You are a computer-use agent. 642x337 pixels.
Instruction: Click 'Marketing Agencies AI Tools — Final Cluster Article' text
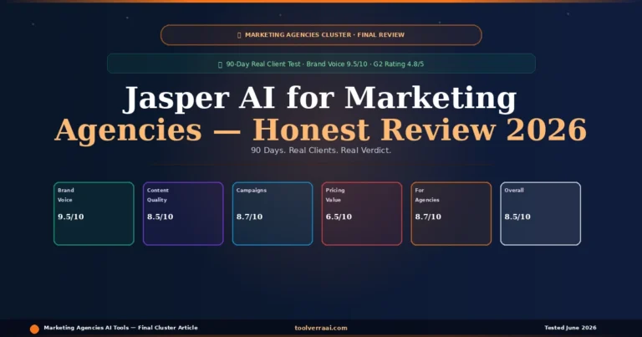click(120, 328)
